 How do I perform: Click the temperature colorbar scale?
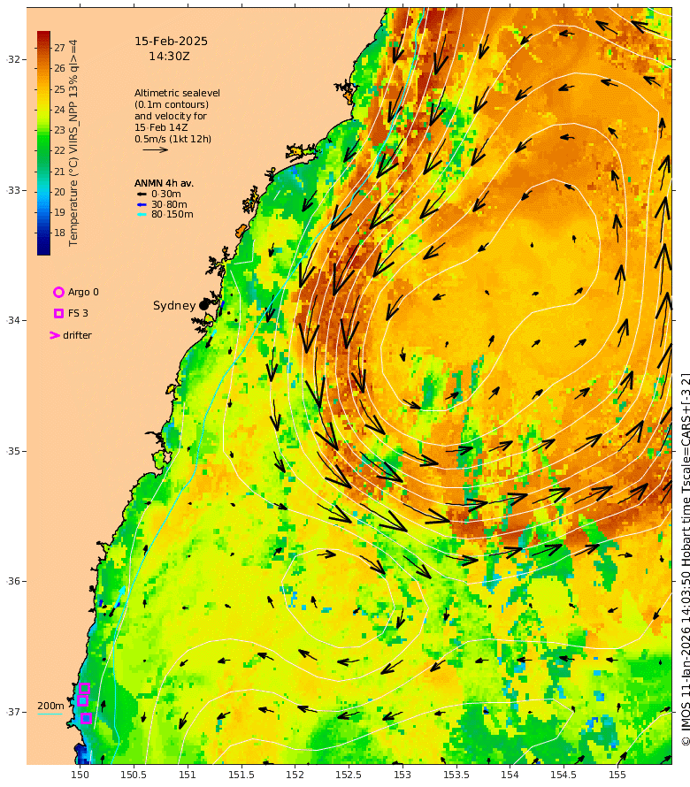click(x=43, y=143)
